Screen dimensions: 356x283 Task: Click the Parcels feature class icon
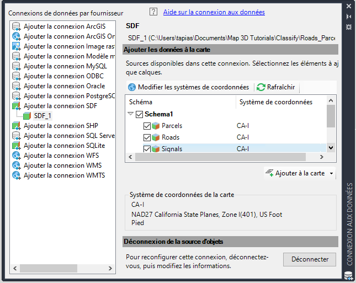click(x=156, y=126)
